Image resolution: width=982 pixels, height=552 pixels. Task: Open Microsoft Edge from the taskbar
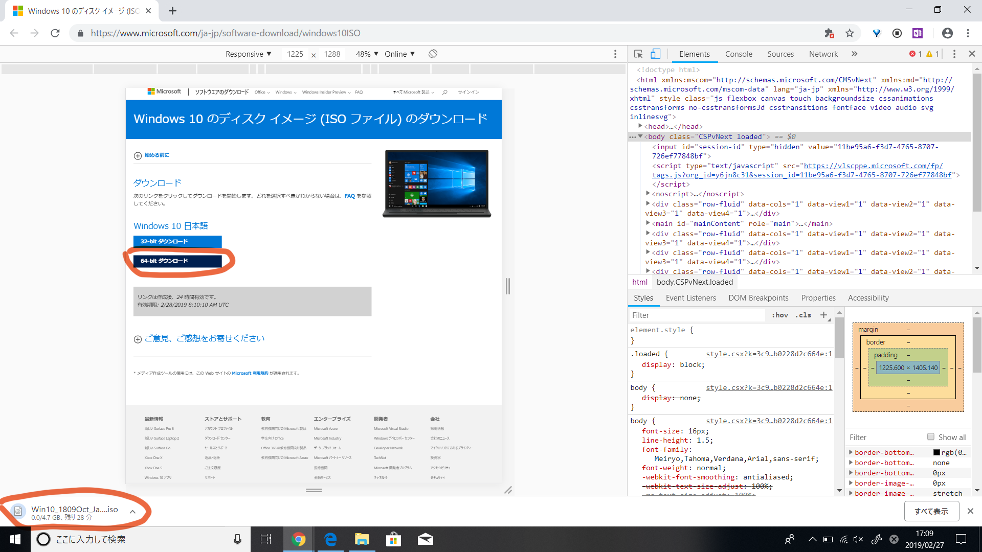tap(330, 539)
